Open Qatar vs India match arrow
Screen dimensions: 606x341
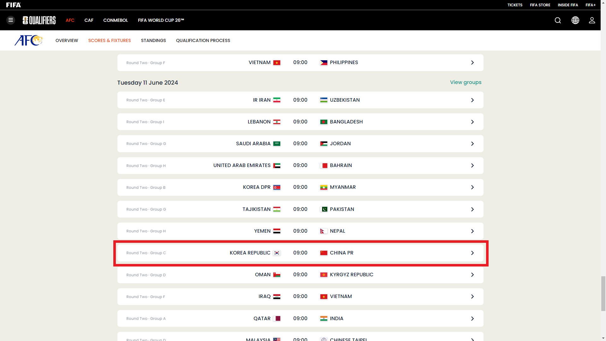point(472,319)
